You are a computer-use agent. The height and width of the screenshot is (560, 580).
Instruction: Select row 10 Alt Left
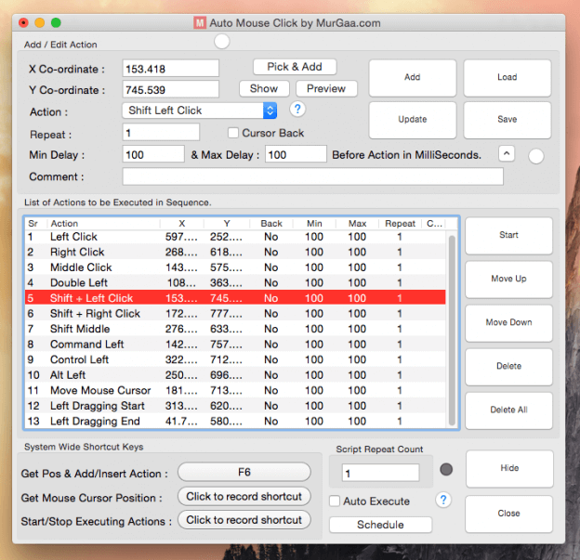point(235,375)
